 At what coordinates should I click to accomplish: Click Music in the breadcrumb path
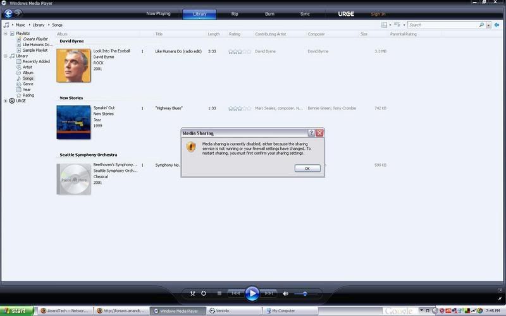pyautogui.click(x=20, y=25)
